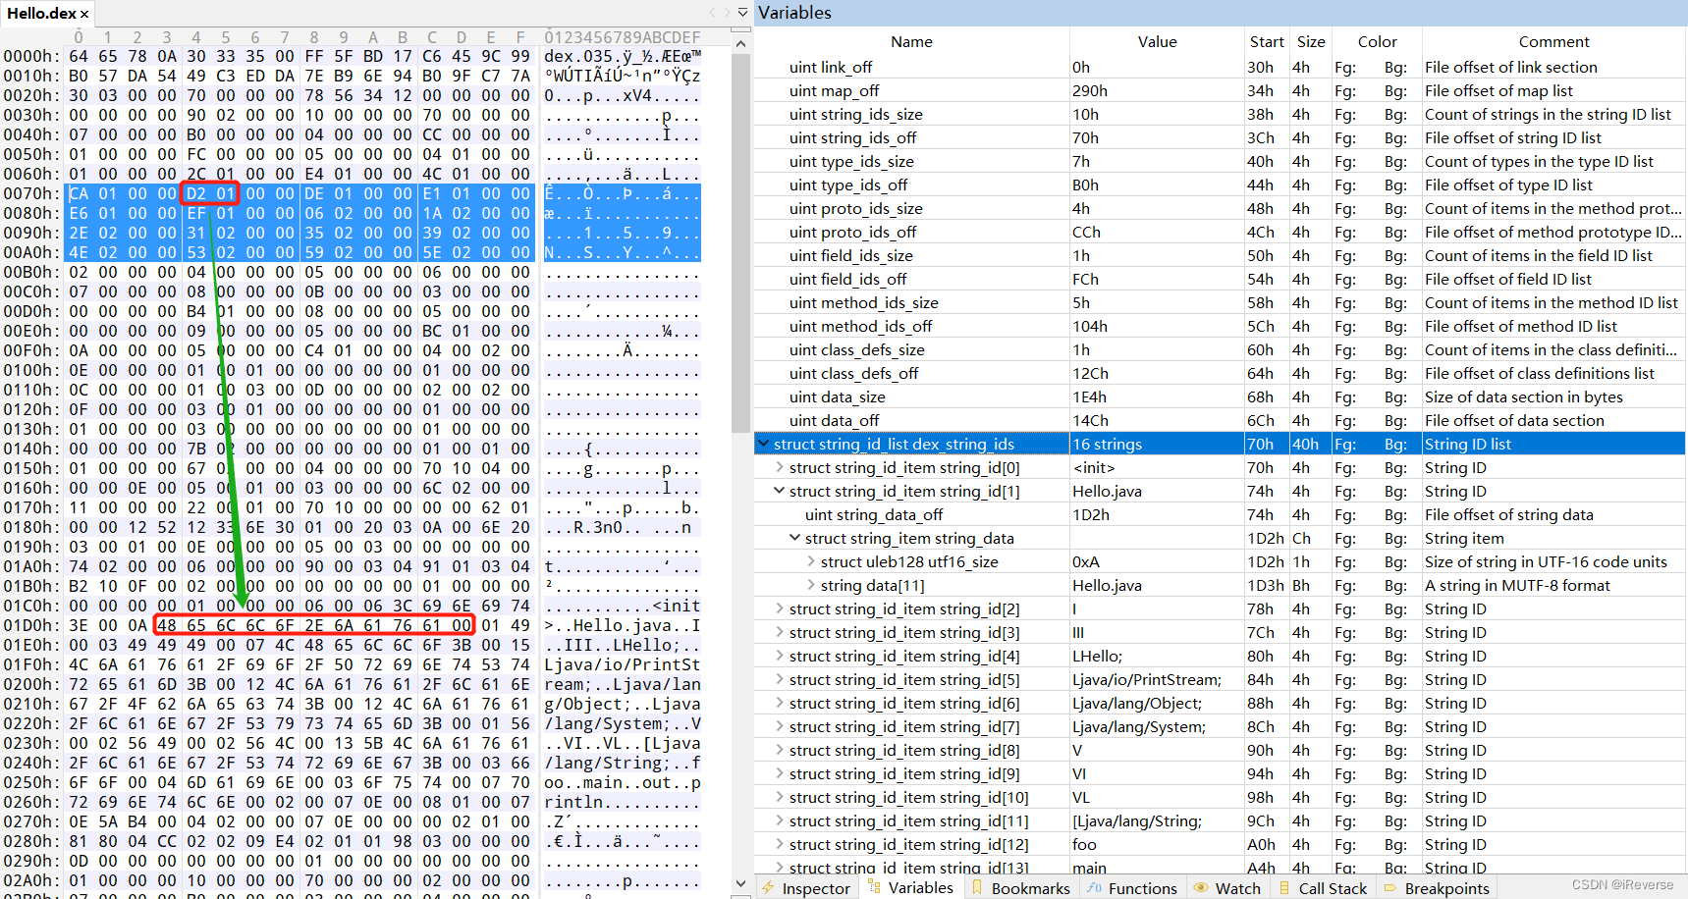This screenshot has height=899, width=1688.
Task: Click the tab scroll-right arrow
Action: click(728, 13)
